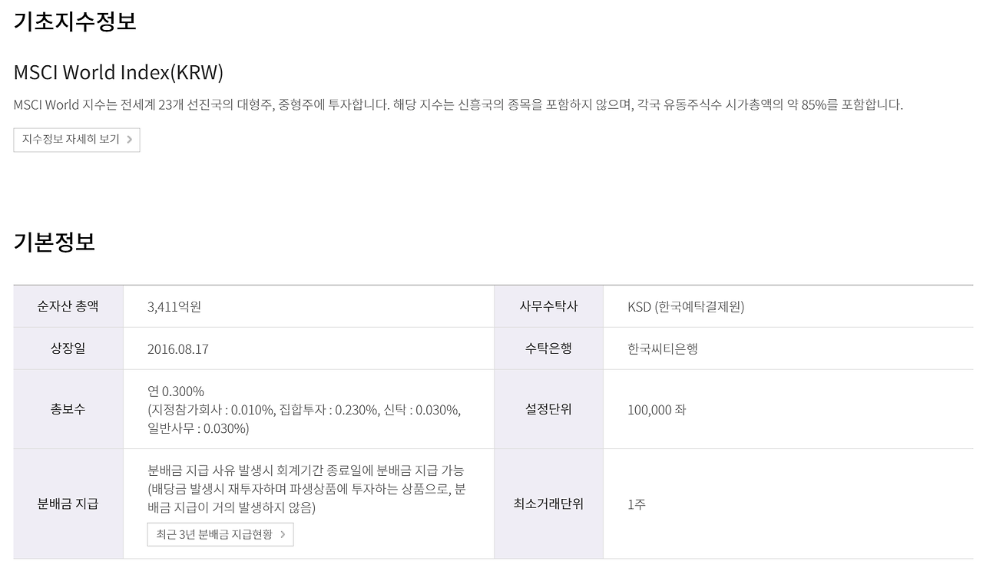This screenshot has height=568, width=983.
Task: Select KSD (한국예탁결제원) value
Action: (686, 306)
